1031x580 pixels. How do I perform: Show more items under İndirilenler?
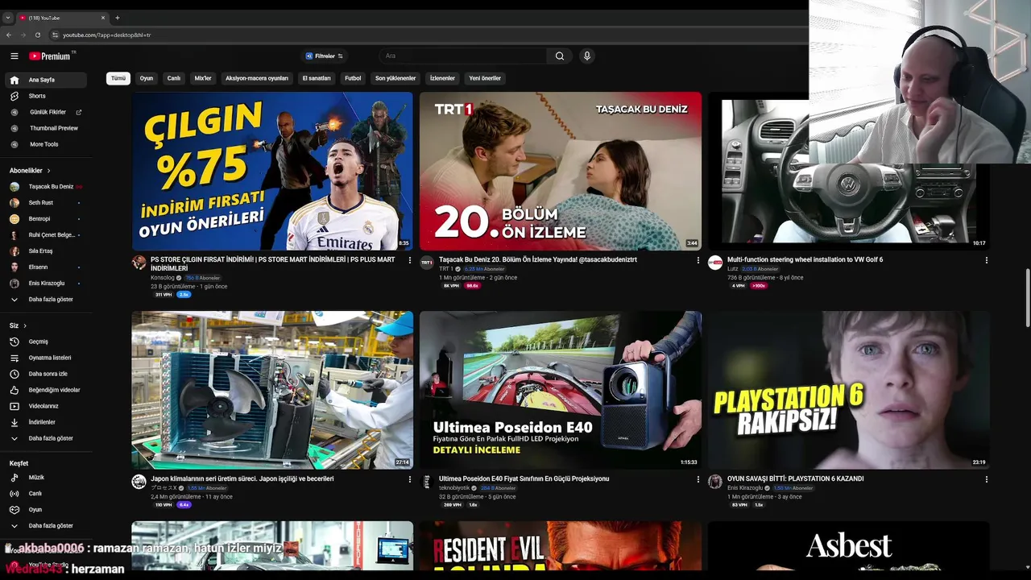coord(47,438)
